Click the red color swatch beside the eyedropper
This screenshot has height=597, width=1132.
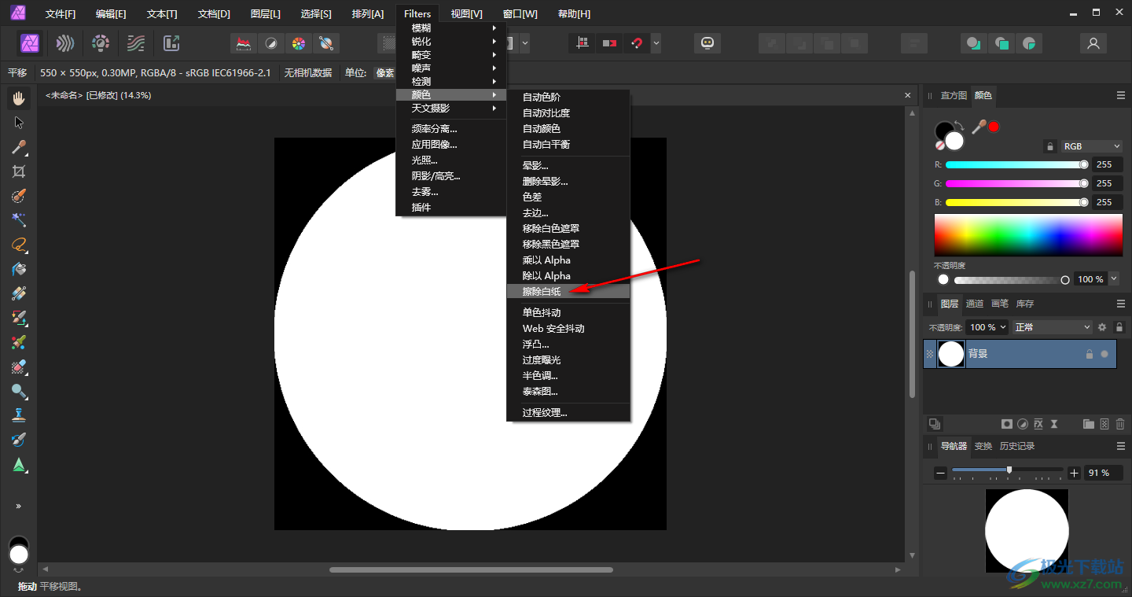994,127
